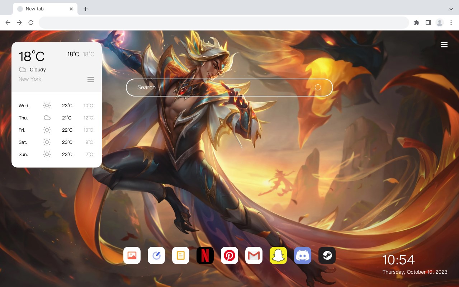
Task: Click the Cloudy condition text
Action: point(38,70)
